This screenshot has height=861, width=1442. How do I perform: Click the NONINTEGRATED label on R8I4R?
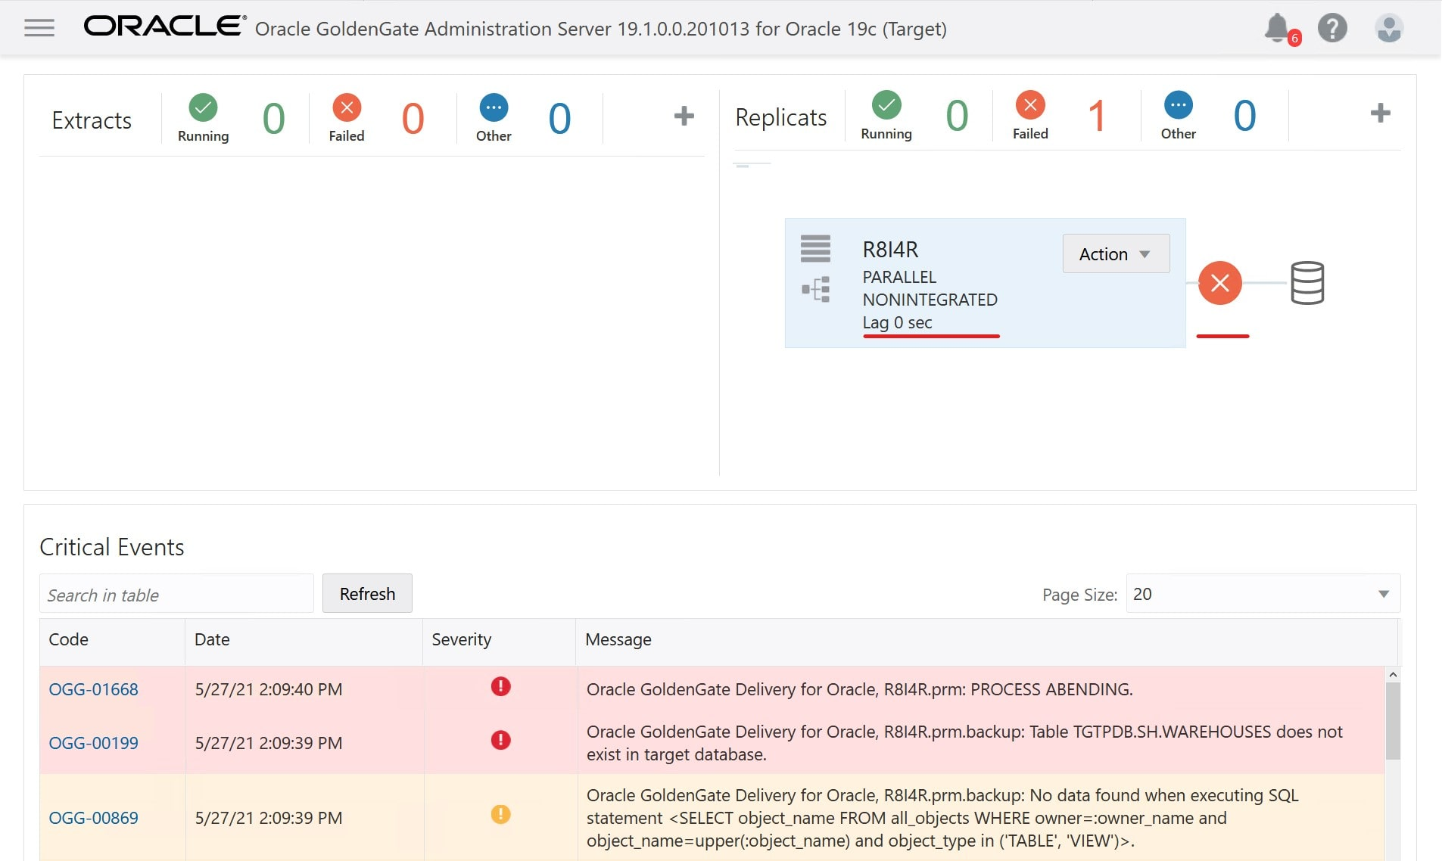930,300
